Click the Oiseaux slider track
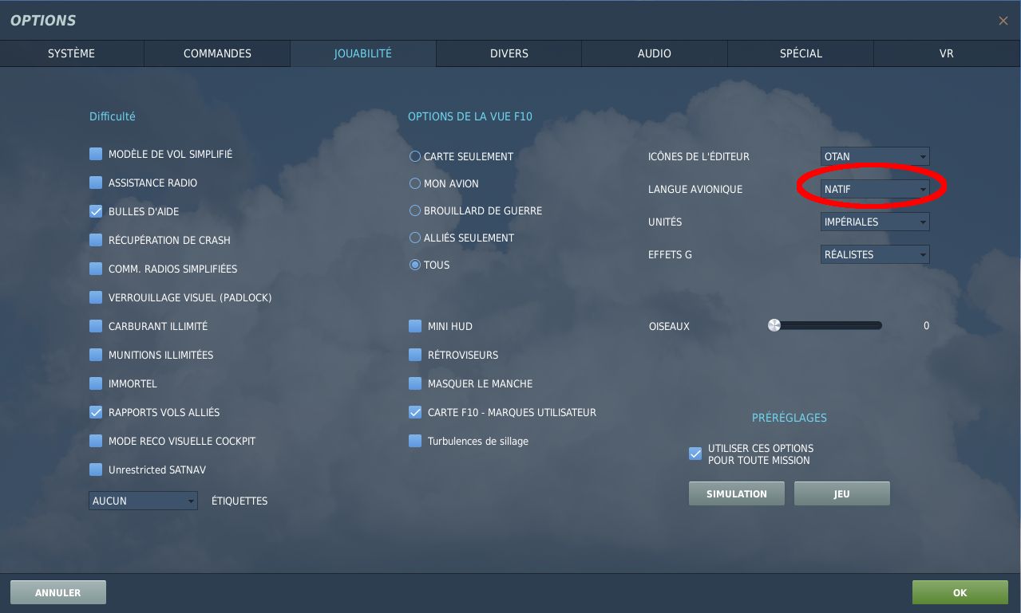 (x=828, y=325)
